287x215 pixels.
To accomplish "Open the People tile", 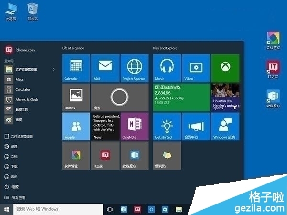I will click(76, 127).
